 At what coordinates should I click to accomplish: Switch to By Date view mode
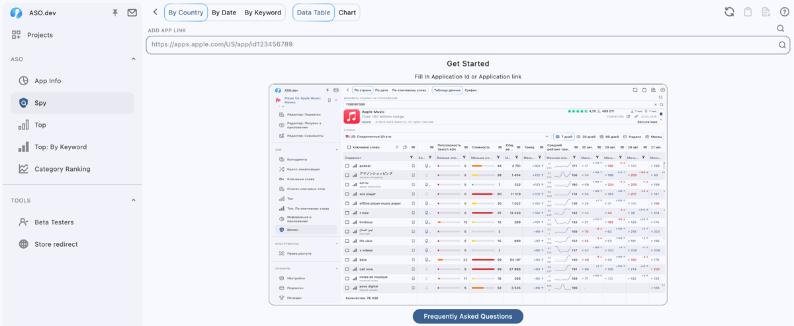tap(224, 13)
